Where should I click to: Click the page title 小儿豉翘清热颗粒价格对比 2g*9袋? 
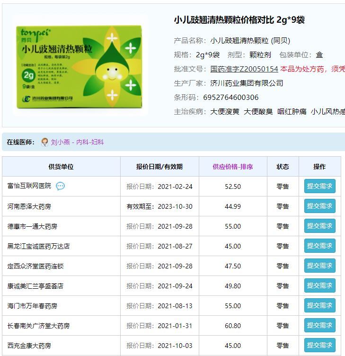tap(239, 20)
